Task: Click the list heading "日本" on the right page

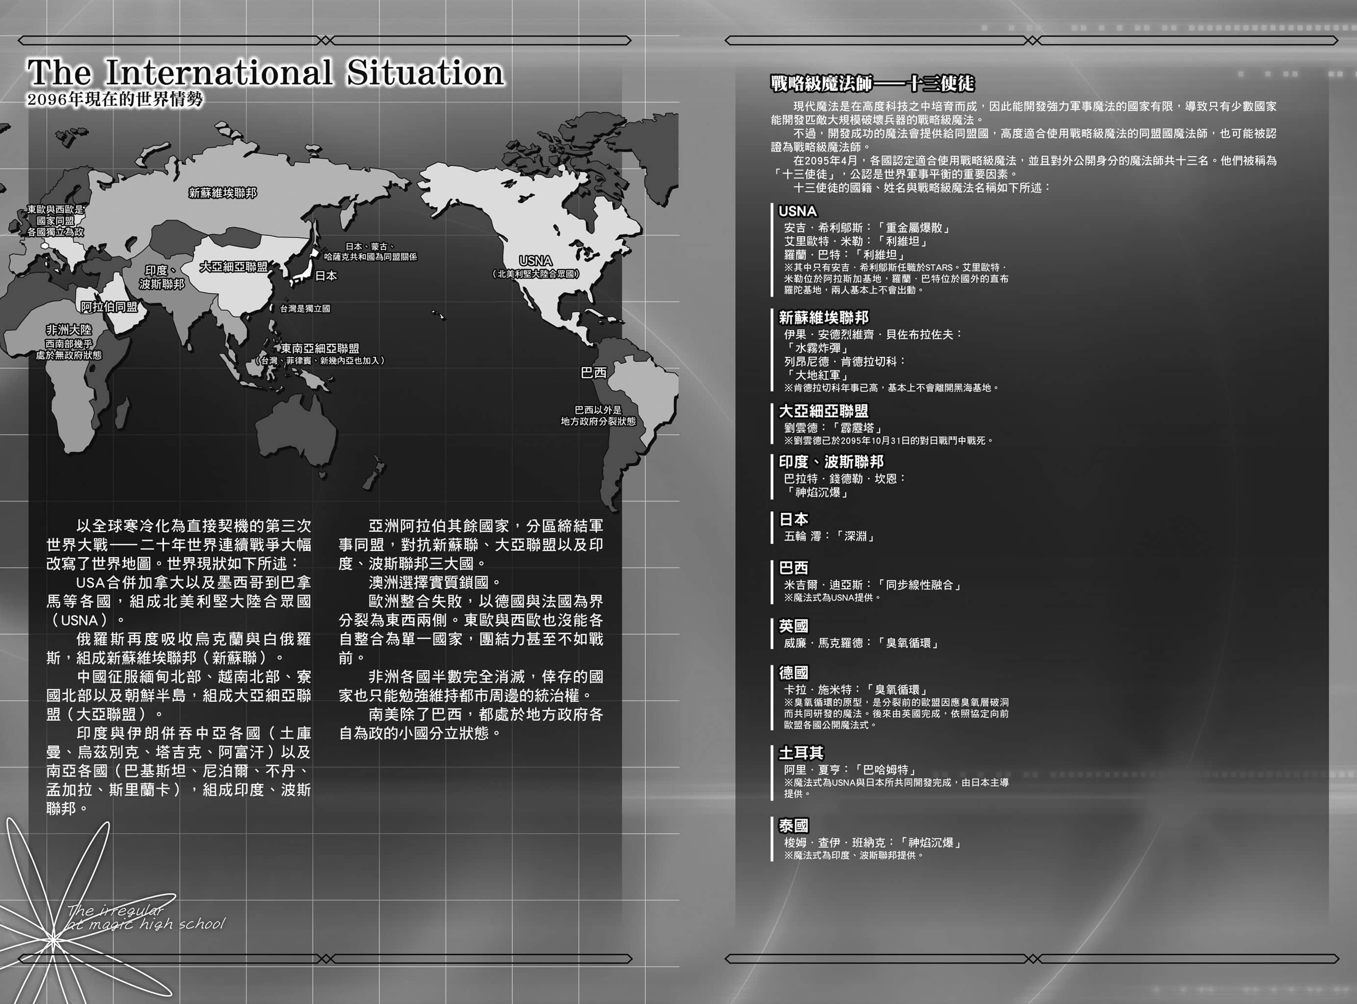Action: (794, 519)
